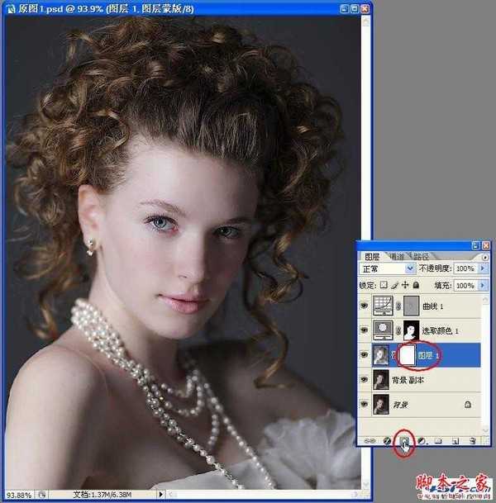Open the new fill or adjustment layer button
This screenshot has height=503, width=496.
(x=422, y=441)
